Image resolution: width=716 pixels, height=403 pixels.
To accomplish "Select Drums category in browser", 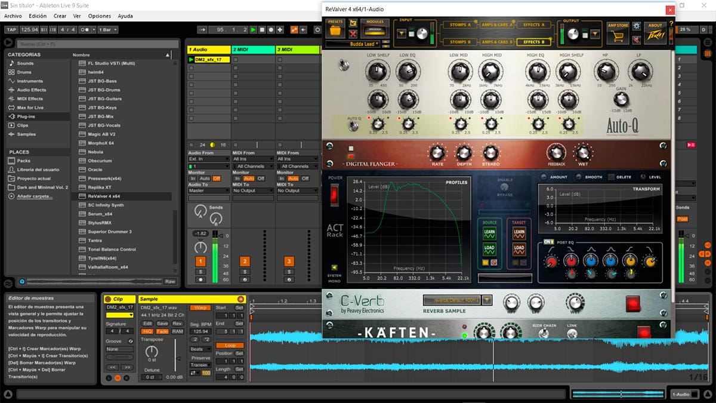I will tap(24, 72).
